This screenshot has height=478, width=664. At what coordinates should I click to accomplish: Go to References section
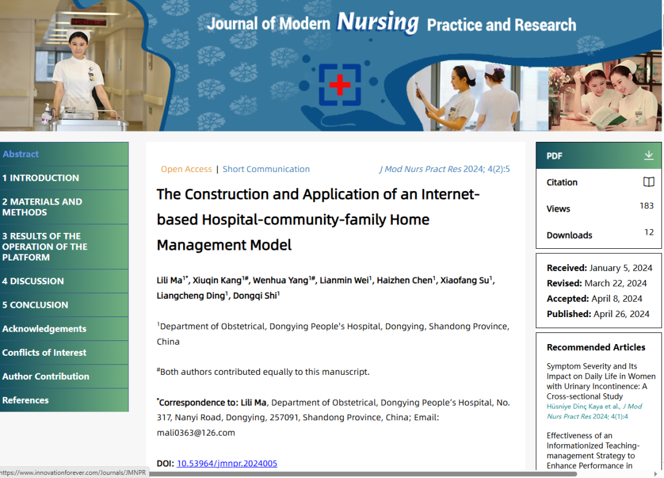(x=64, y=400)
